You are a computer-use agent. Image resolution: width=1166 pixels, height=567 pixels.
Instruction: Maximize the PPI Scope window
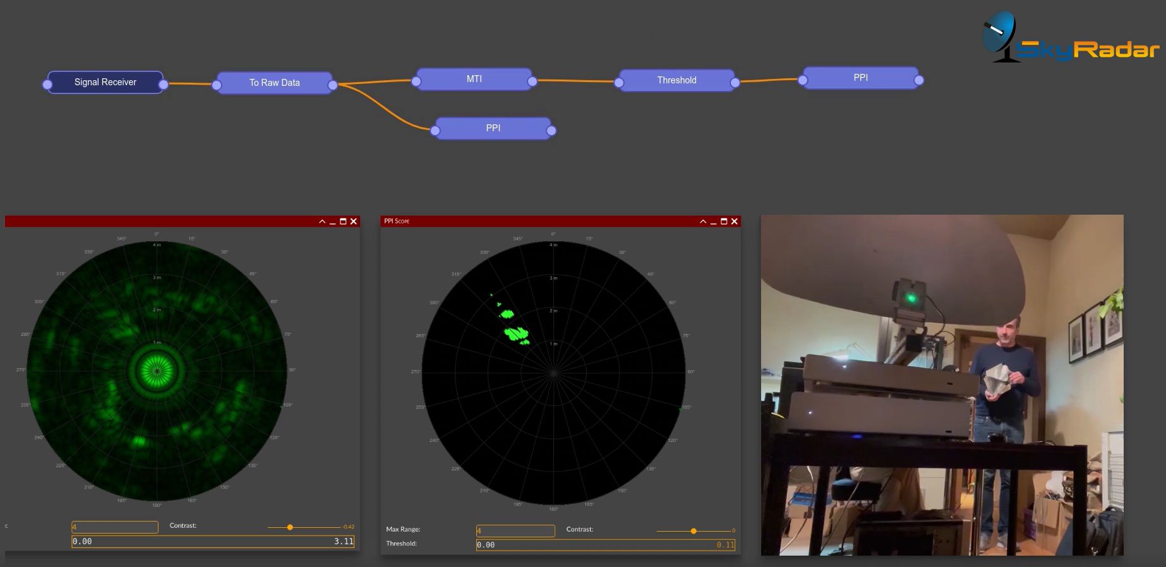[724, 222]
